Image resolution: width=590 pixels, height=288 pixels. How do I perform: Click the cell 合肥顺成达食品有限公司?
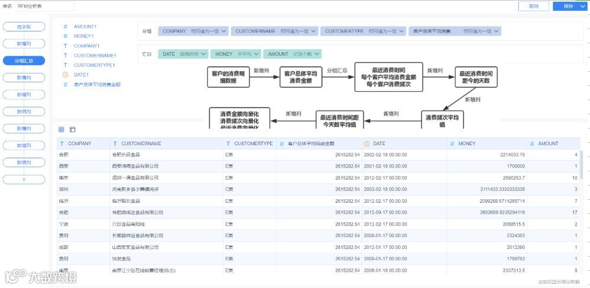[167, 212]
